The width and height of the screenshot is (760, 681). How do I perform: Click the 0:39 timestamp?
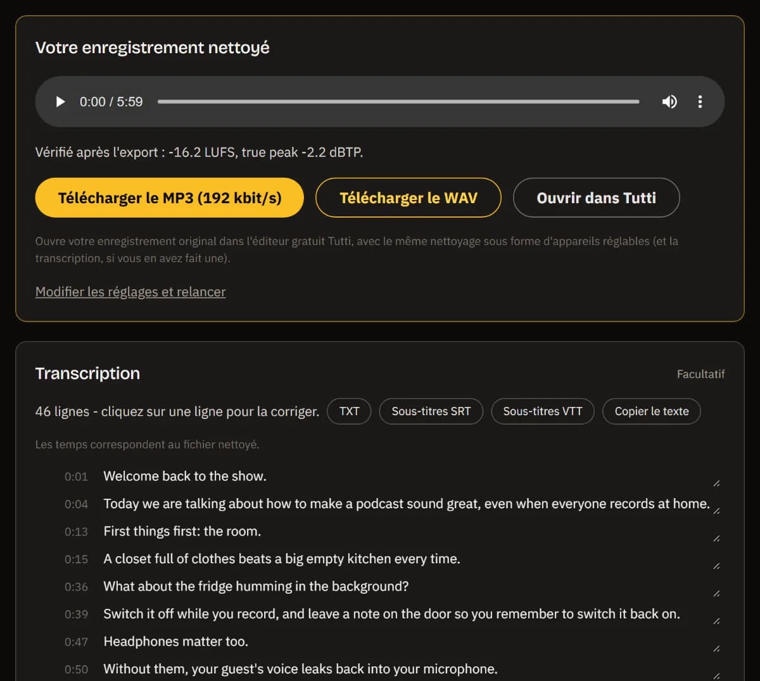point(76,615)
